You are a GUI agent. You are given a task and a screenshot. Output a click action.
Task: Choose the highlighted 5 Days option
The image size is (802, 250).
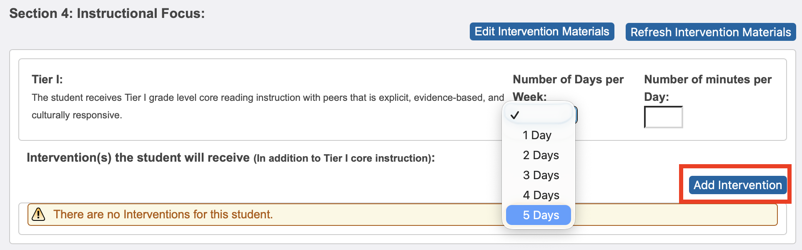click(x=538, y=215)
